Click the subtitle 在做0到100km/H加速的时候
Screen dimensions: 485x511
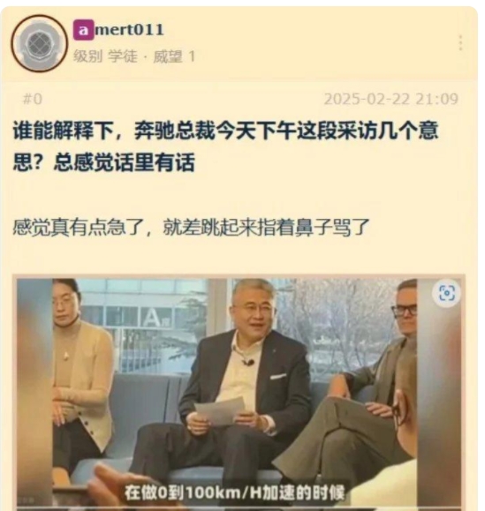pyautogui.click(x=234, y=492)
